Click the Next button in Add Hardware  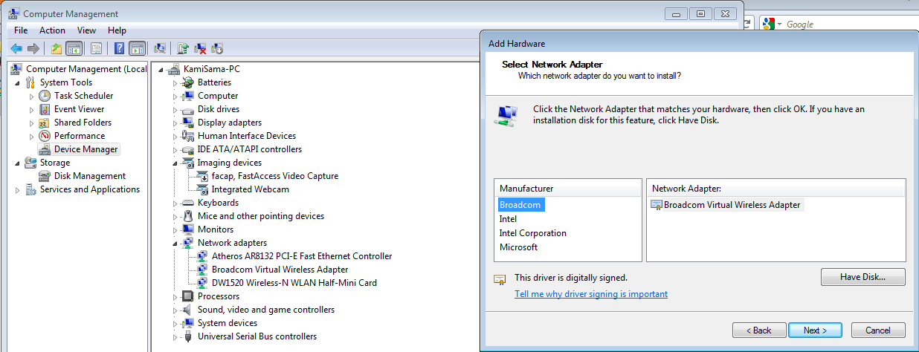click(815, 330)
